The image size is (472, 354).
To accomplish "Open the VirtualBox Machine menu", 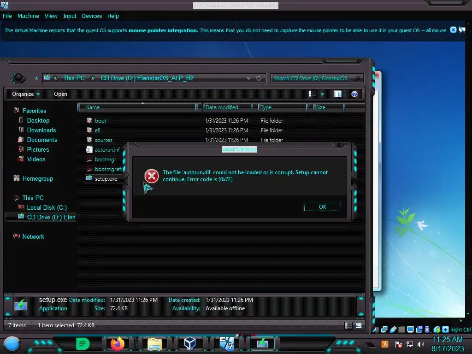I will 28,16.
